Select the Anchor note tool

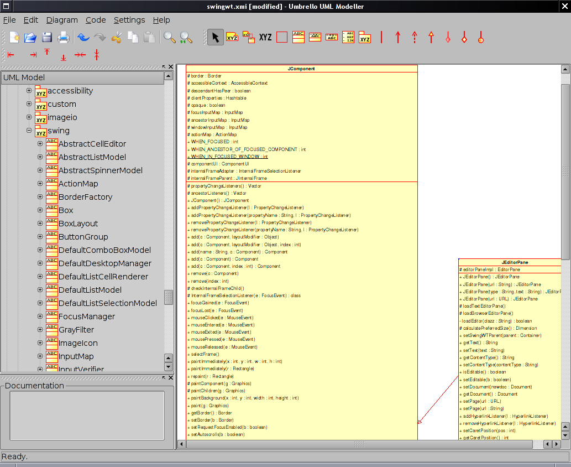tap(249, 37)
